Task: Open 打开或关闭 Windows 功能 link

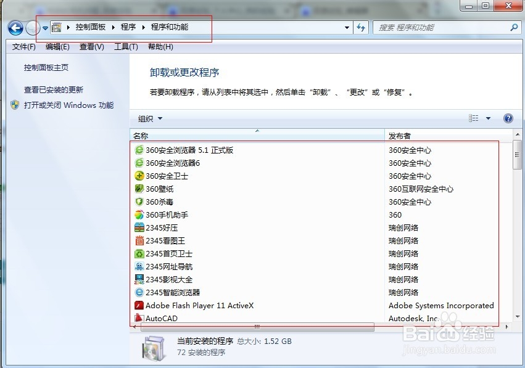Action: tap(68, 105)
